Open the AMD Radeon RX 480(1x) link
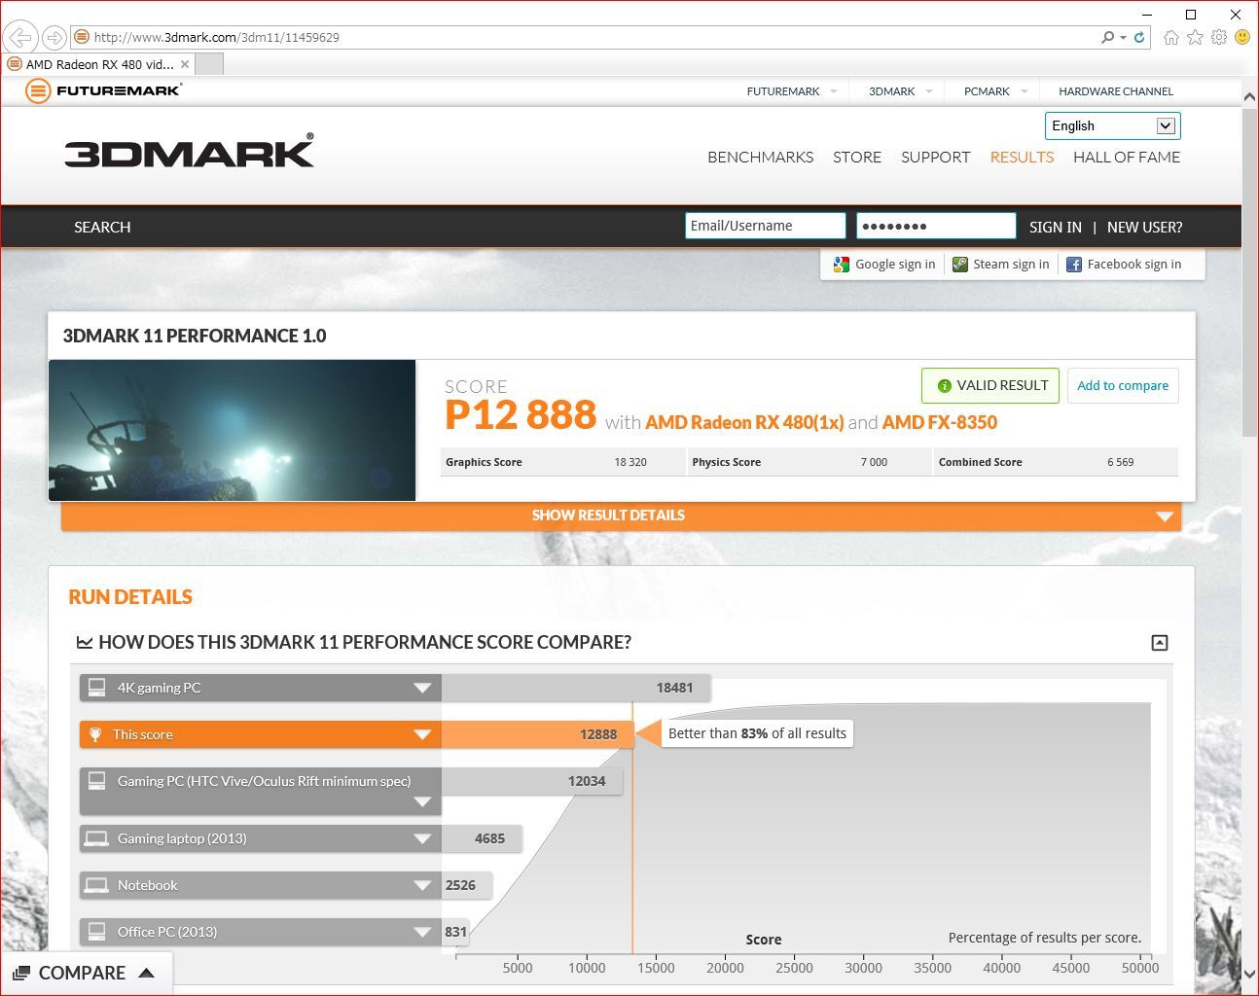The image size is (1259, 996). pos(744,422)
